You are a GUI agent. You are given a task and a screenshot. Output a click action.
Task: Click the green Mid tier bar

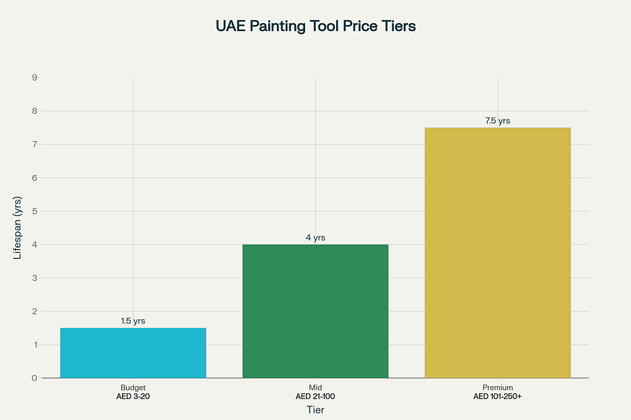(315, 311)
